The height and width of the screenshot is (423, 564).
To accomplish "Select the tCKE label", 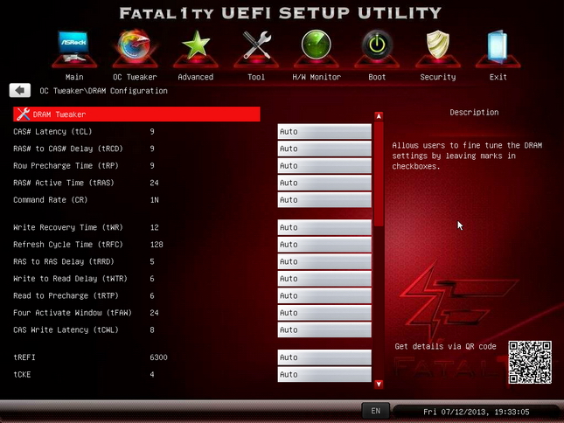I will coord(22,374).
